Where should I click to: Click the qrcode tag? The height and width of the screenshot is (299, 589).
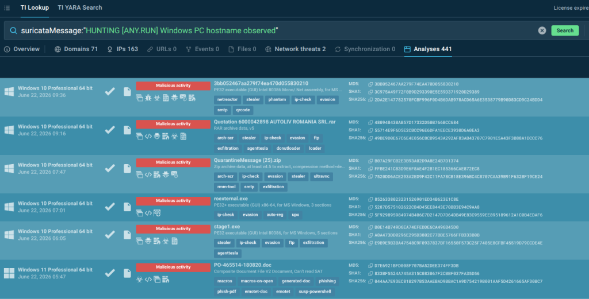pos(243,110)
